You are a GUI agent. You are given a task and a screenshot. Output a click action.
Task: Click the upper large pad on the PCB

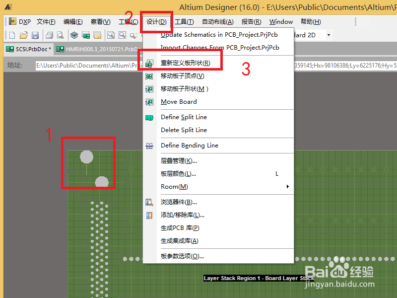(86, 157)
